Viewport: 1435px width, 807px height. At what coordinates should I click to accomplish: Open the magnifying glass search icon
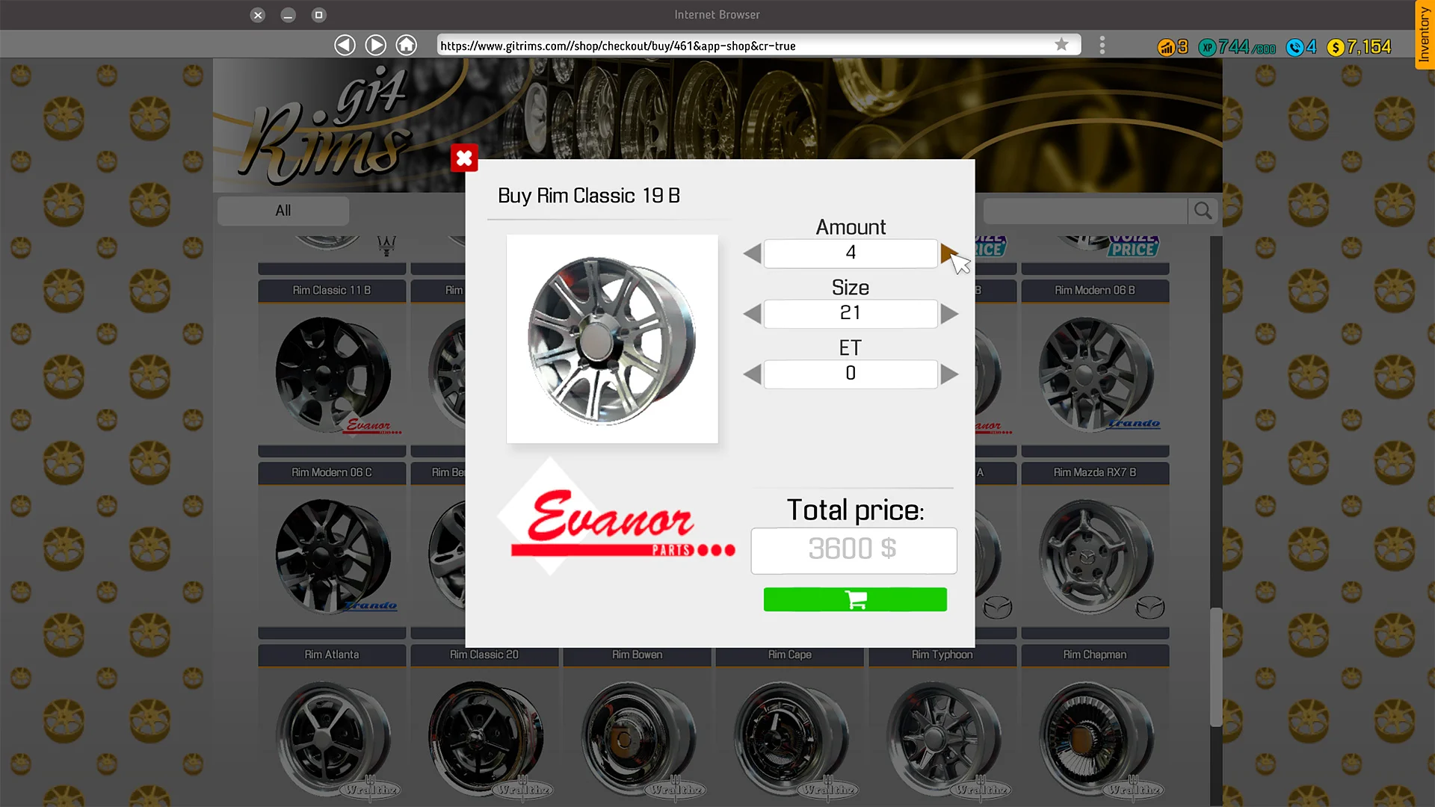tap(1202, 211)
